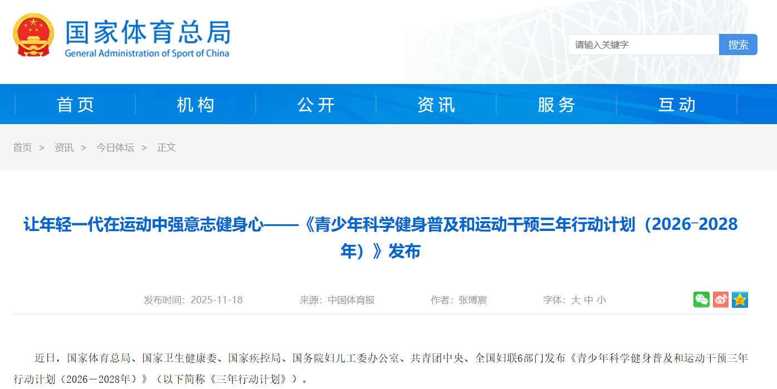
Task: Share article via WeChat icon
Action: (x=701, y=299)
